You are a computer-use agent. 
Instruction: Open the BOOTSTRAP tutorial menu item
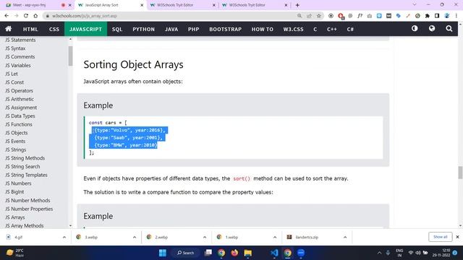(225, 29)
